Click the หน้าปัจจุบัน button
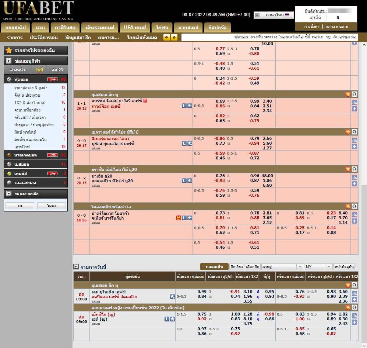The width and height of the screenshot is (367, 348). pos(344,267)
